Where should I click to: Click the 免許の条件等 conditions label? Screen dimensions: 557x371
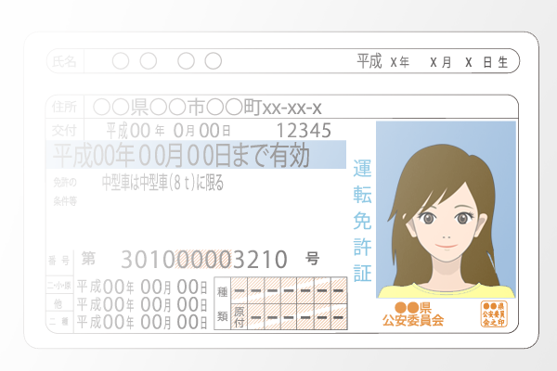click(64, 190)
